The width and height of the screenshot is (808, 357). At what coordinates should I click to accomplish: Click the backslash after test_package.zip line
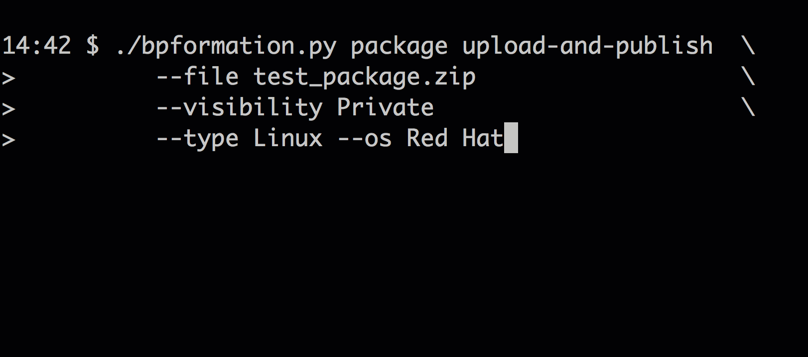748,77
